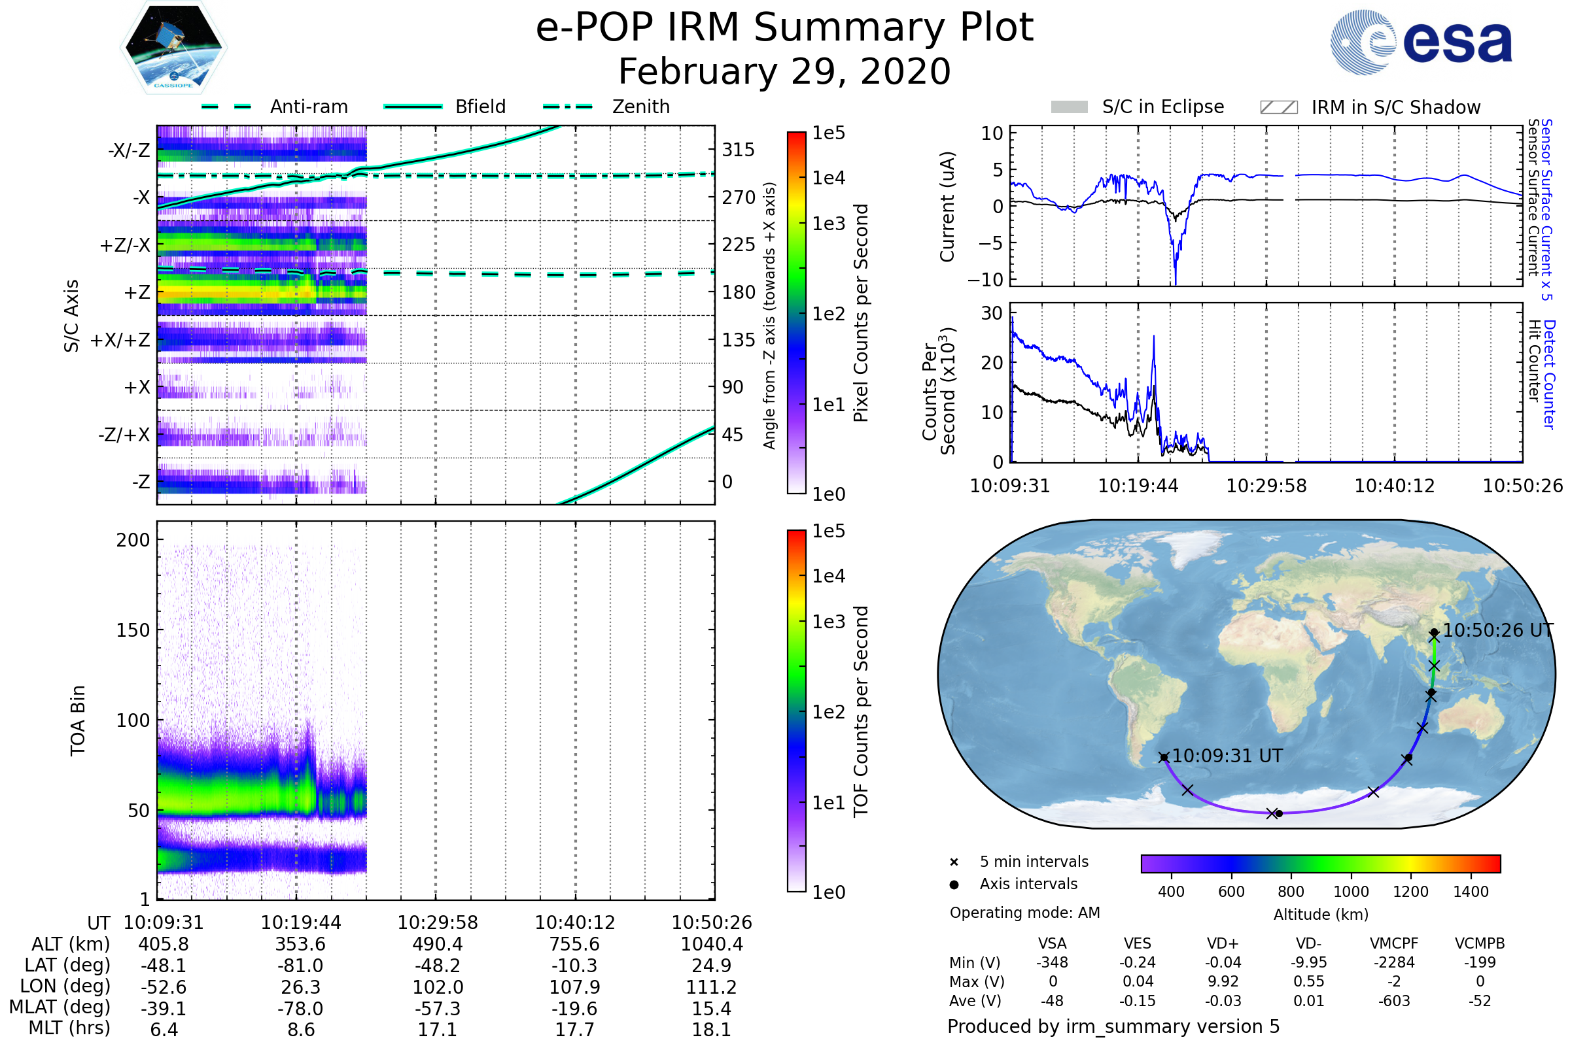Click the ESA logo
Screen dimensions: 1570x1046
(1422, 42)
